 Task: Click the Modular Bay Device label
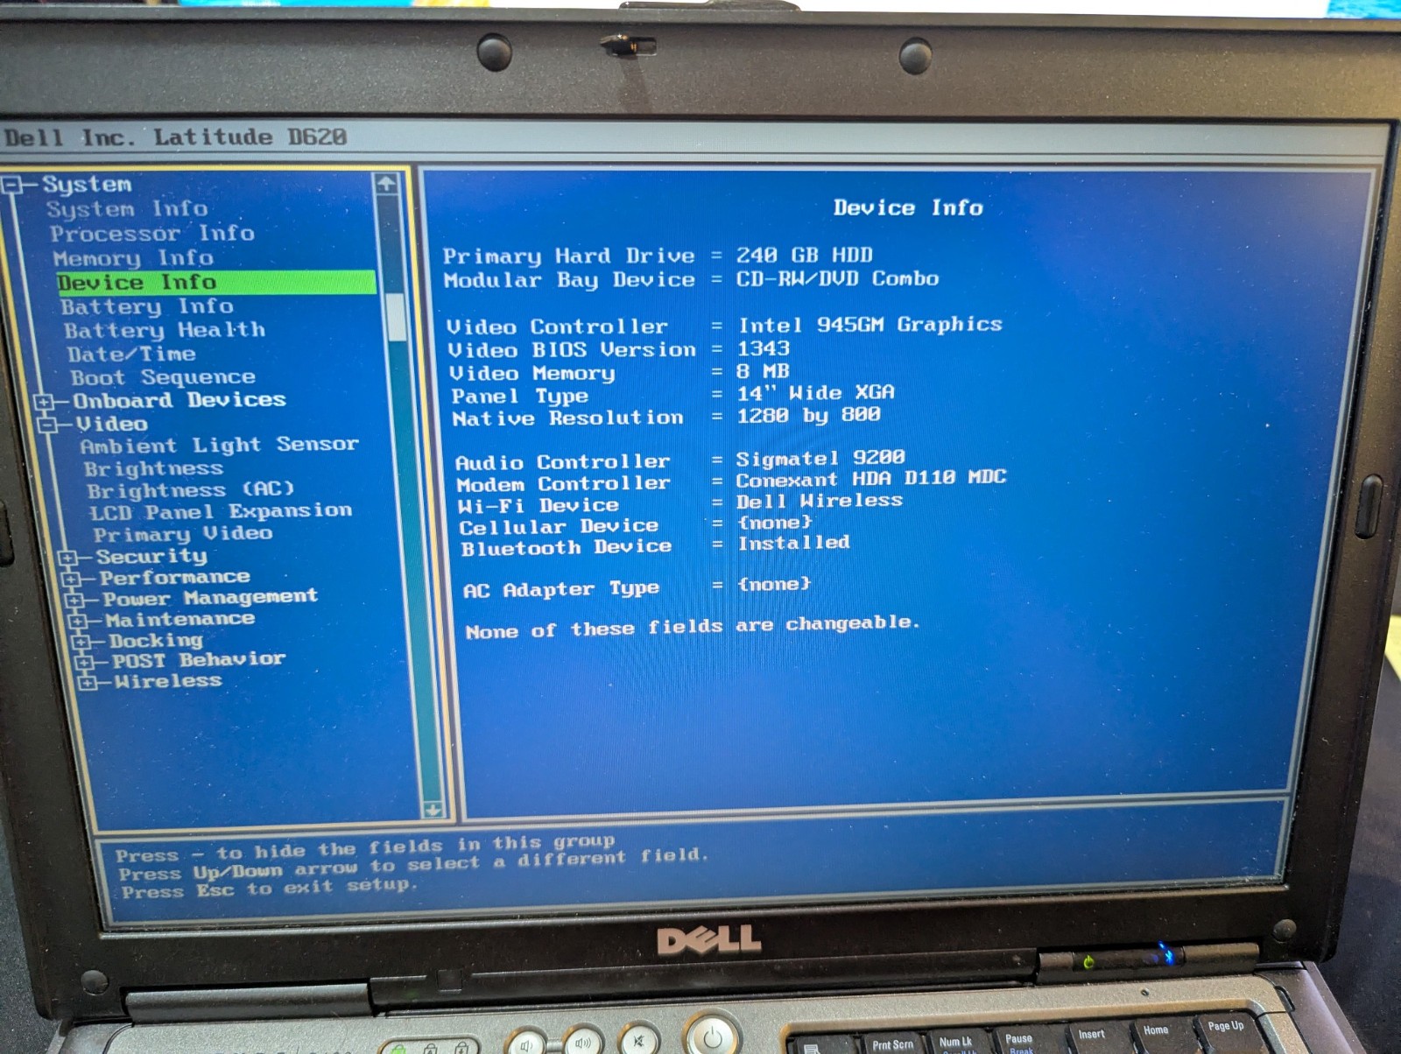coord(569,280)
